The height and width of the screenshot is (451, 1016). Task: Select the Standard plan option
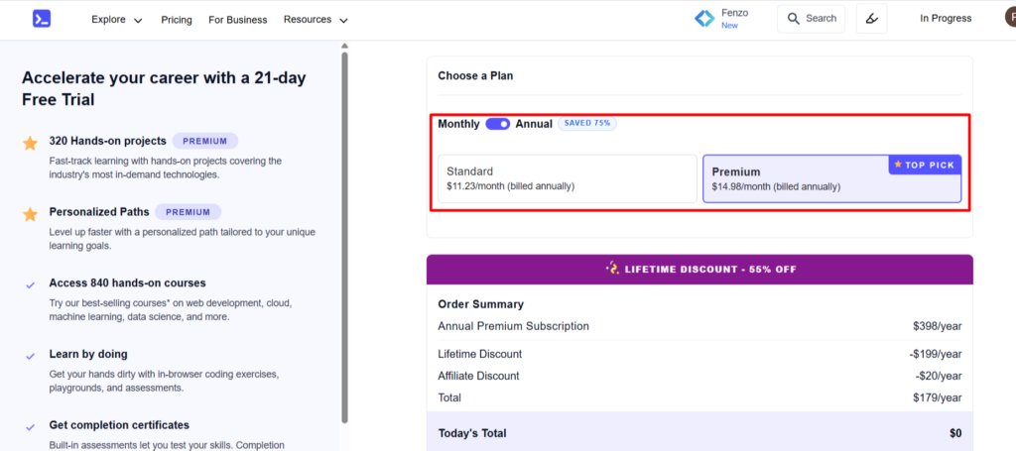coord(568,178)
